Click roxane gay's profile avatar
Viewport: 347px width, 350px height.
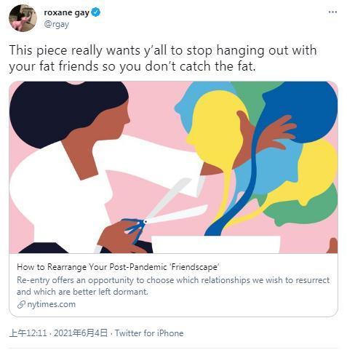click(23, 18)
